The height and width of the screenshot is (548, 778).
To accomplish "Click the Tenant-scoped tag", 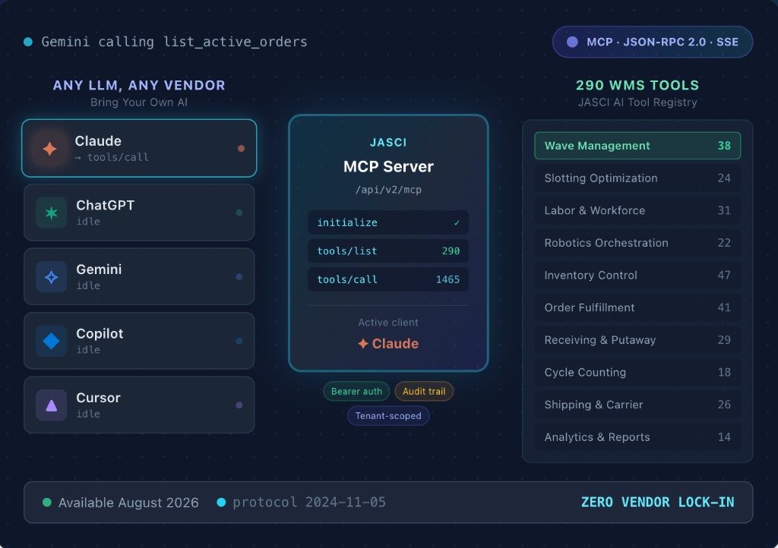I will (388, 416).
